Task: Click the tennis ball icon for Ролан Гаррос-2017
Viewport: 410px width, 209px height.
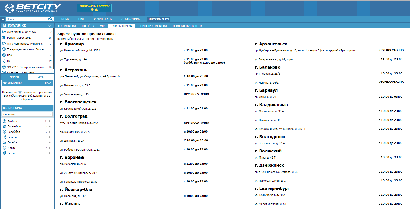Action: 4,38
